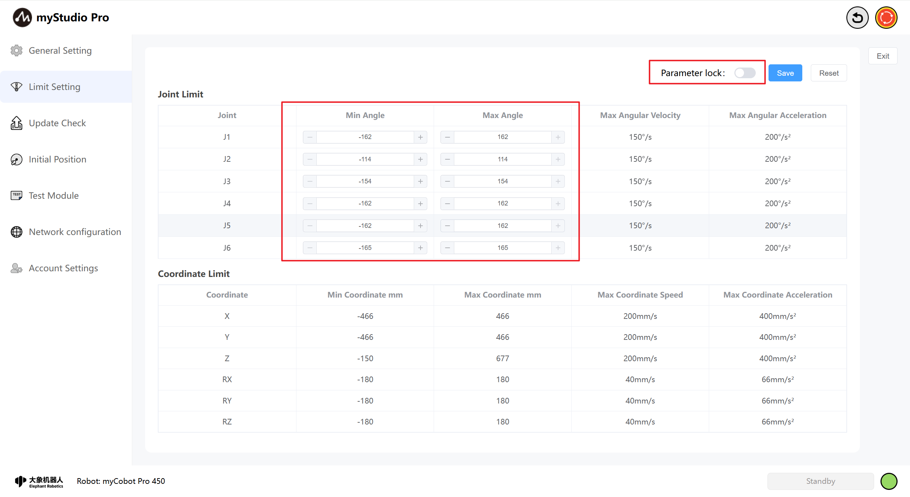910x497 pixels.
Task: Increase J6 Min Angle with plus button
Action: coord(421,248)
